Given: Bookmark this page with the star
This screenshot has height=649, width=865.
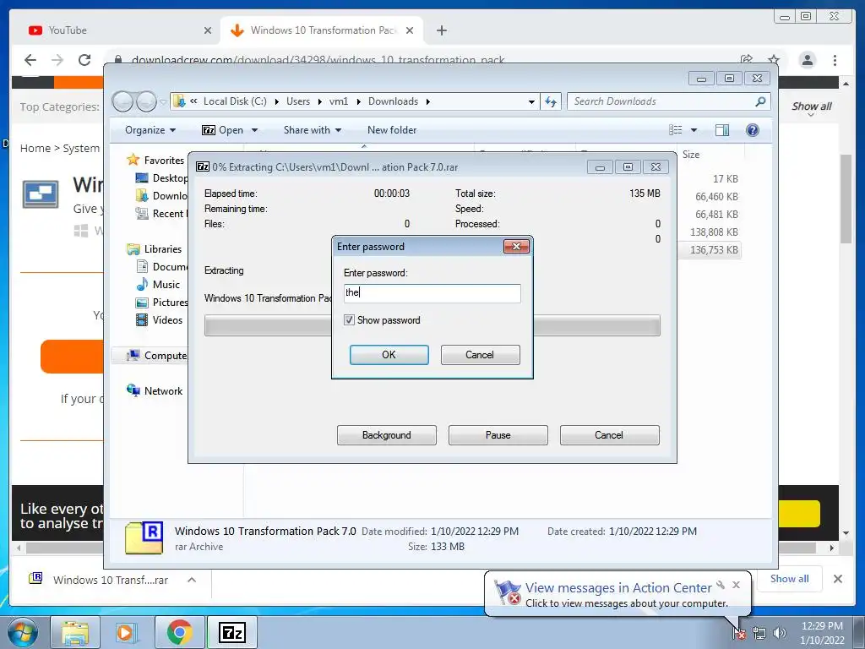Looking at the screenshot, I should tap(774, 59).
